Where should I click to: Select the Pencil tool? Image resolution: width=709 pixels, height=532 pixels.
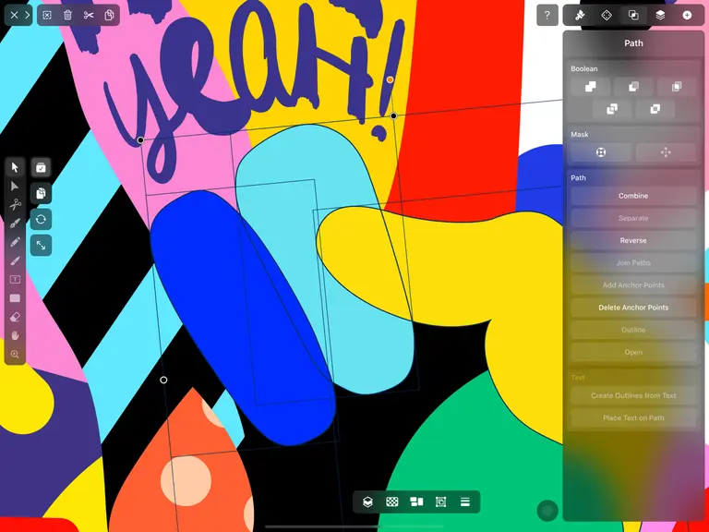(15, 242)
